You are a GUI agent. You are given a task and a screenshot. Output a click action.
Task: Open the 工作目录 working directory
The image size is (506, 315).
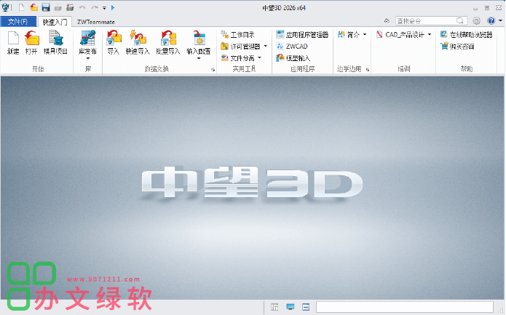[x=237, y=34]
